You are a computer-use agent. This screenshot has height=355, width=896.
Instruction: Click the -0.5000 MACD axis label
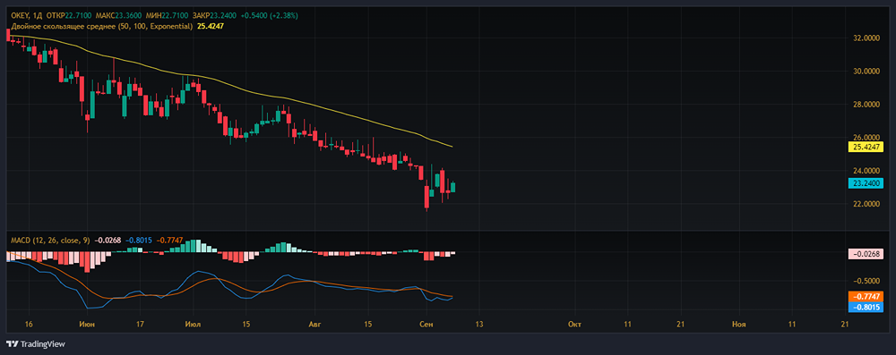click(x=866, y=281)
